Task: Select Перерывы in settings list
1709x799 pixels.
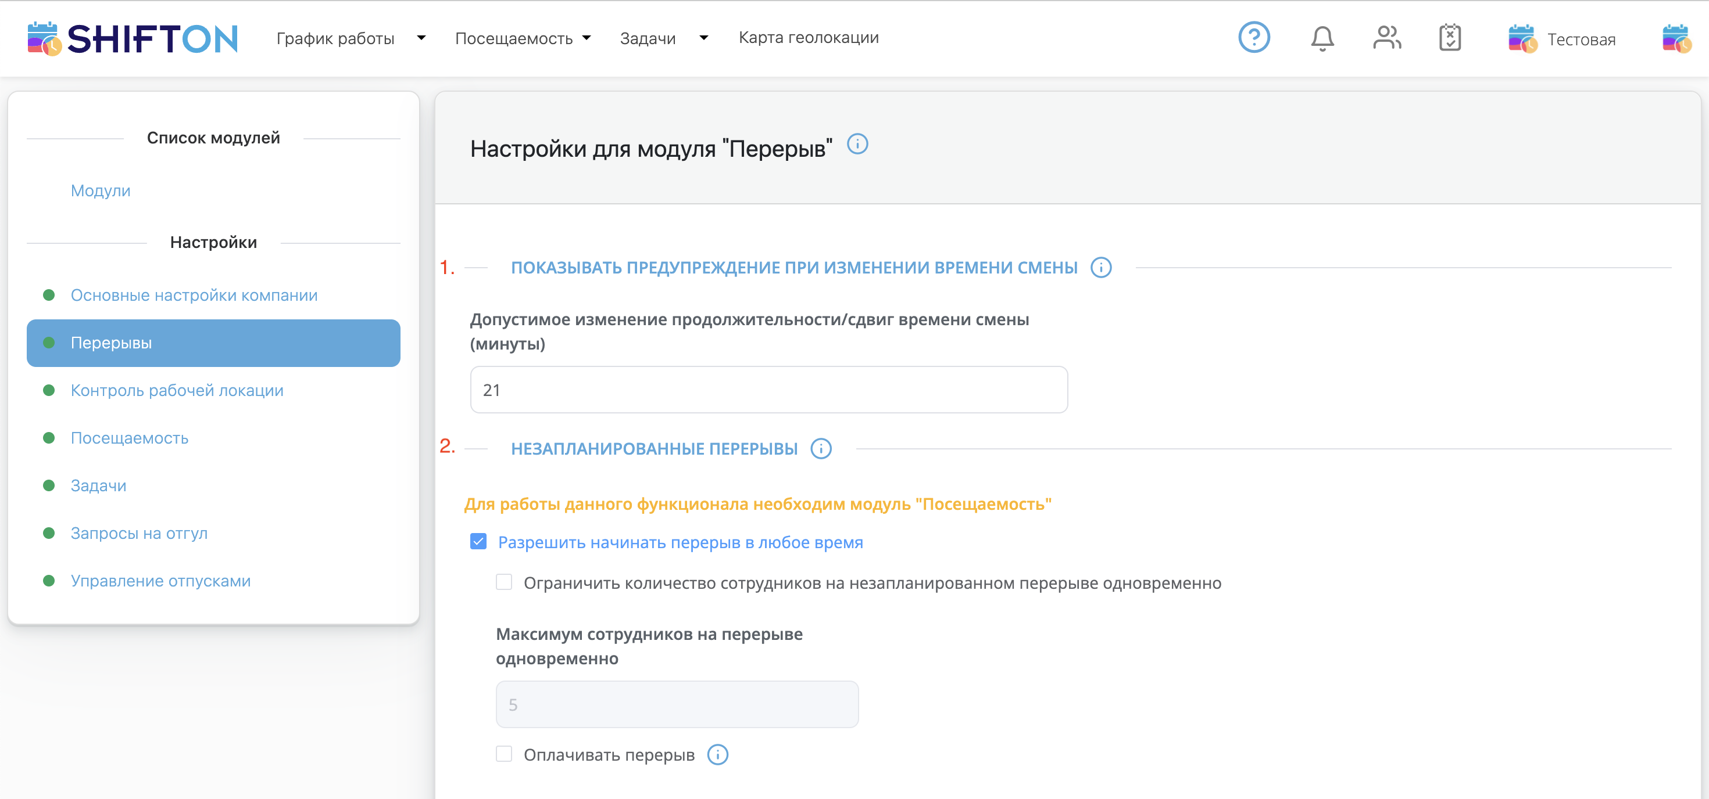Action: point(213,343)
